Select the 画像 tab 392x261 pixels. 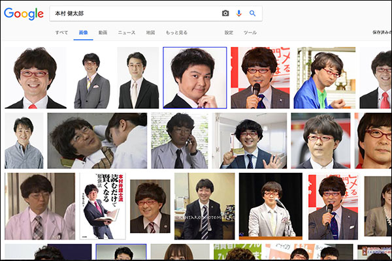pyautogui.click(x=83, y=32)
